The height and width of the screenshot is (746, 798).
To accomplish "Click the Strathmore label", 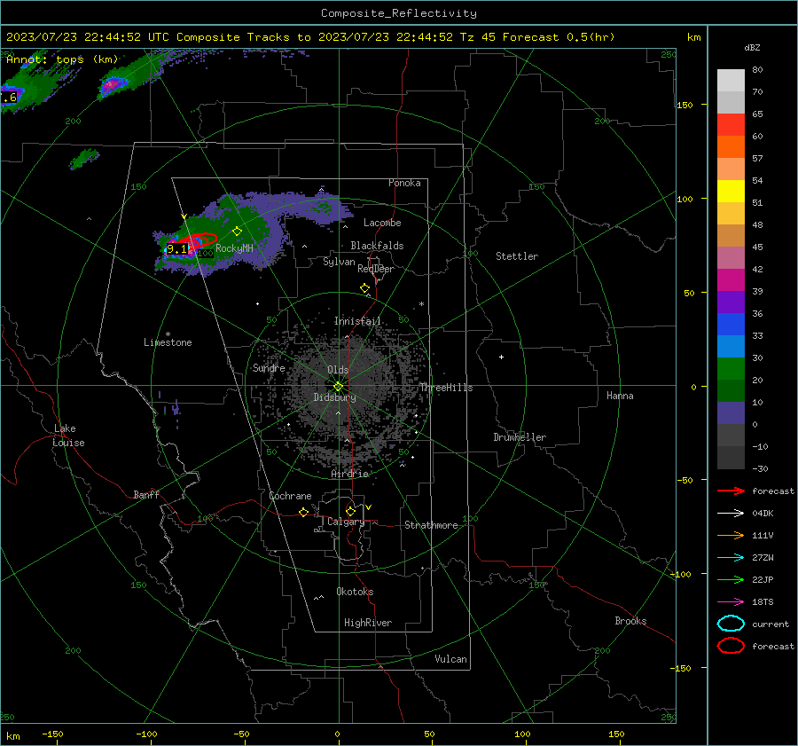I will [431, 525].
